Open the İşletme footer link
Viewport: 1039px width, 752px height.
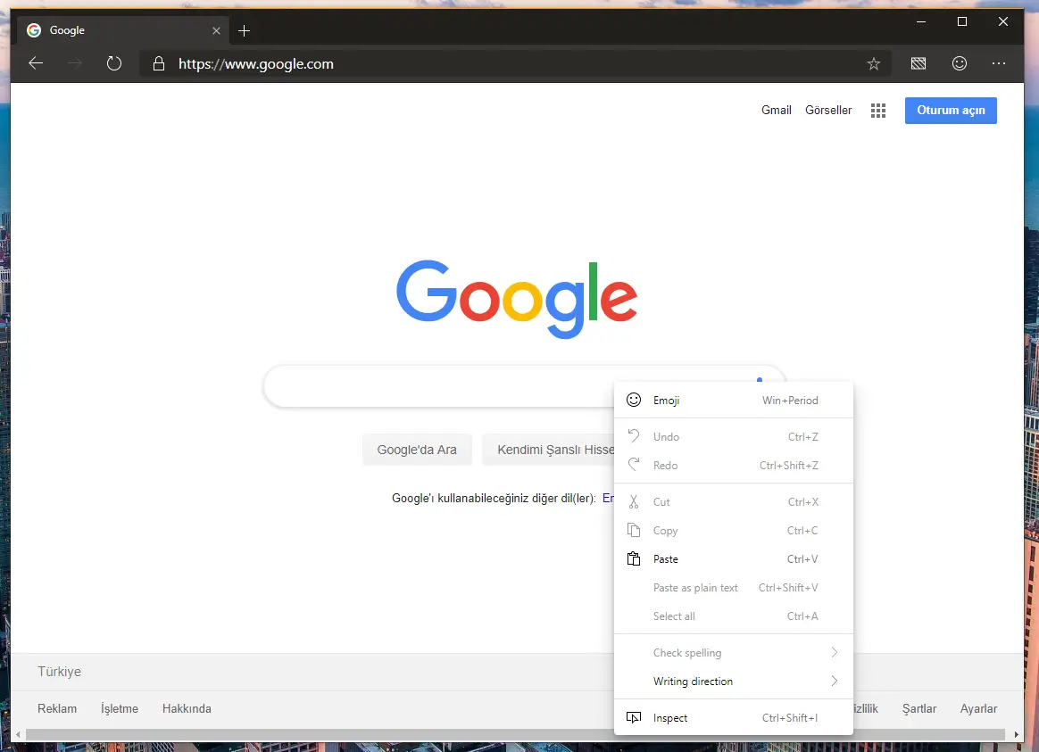[x=120, y=708]
